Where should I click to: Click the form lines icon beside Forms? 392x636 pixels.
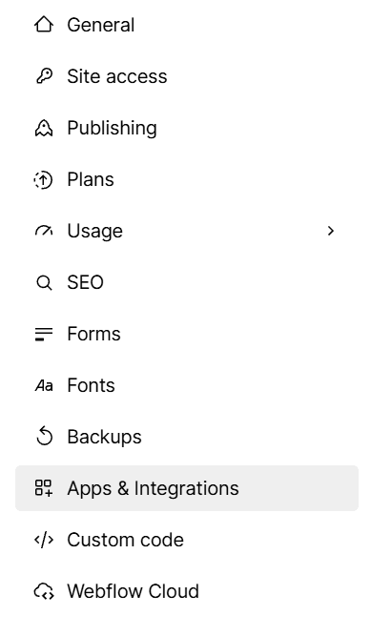tap(44, 334)
